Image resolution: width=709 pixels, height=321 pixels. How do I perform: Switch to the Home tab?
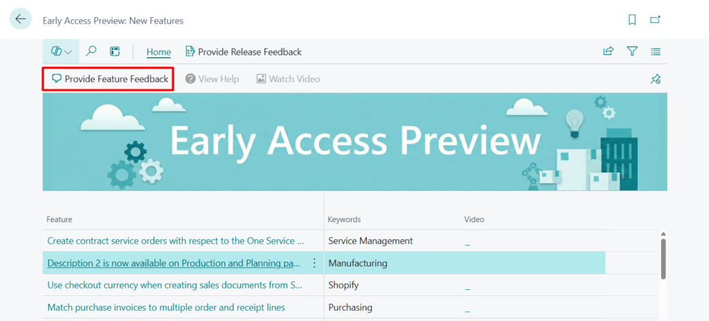click(159, 51)
